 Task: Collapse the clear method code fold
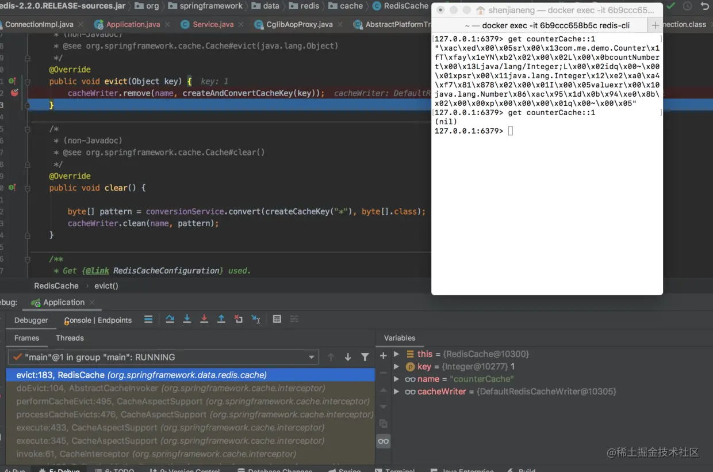[x=28, y=188]
